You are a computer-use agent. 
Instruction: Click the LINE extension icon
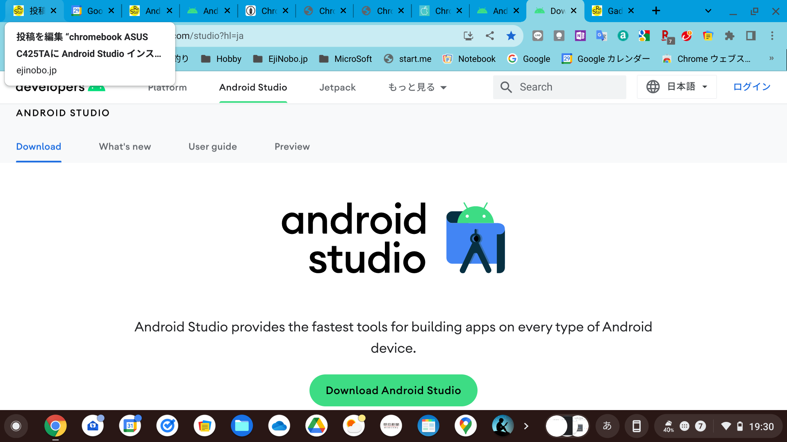tap(538, 36)
